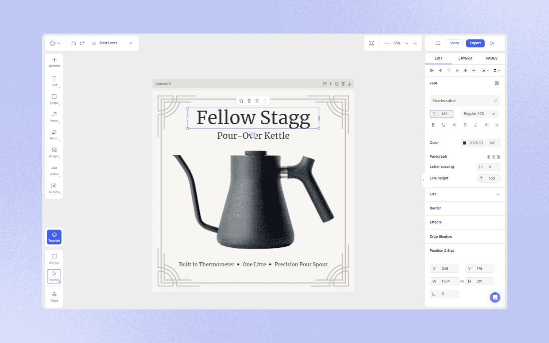This screenshot has height=343, width=549.
Task: Toggle underline formatting
Action: 444,125
